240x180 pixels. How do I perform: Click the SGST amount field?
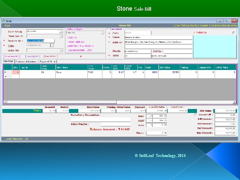pos(160,116)
